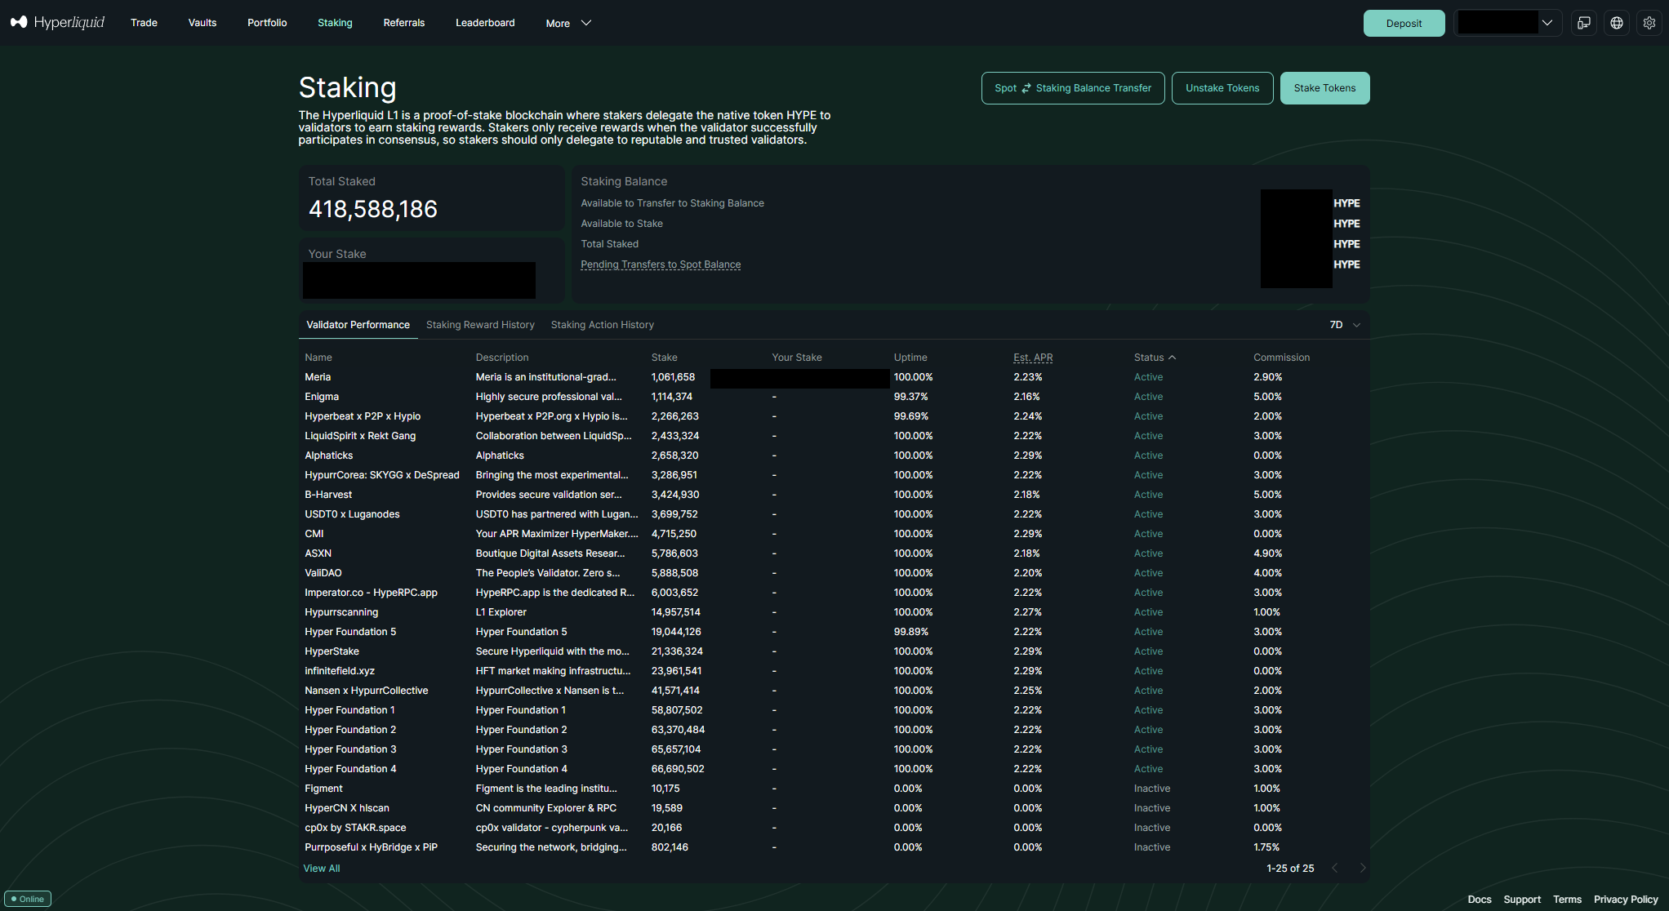Click the Stake Tokens button

1324,88
